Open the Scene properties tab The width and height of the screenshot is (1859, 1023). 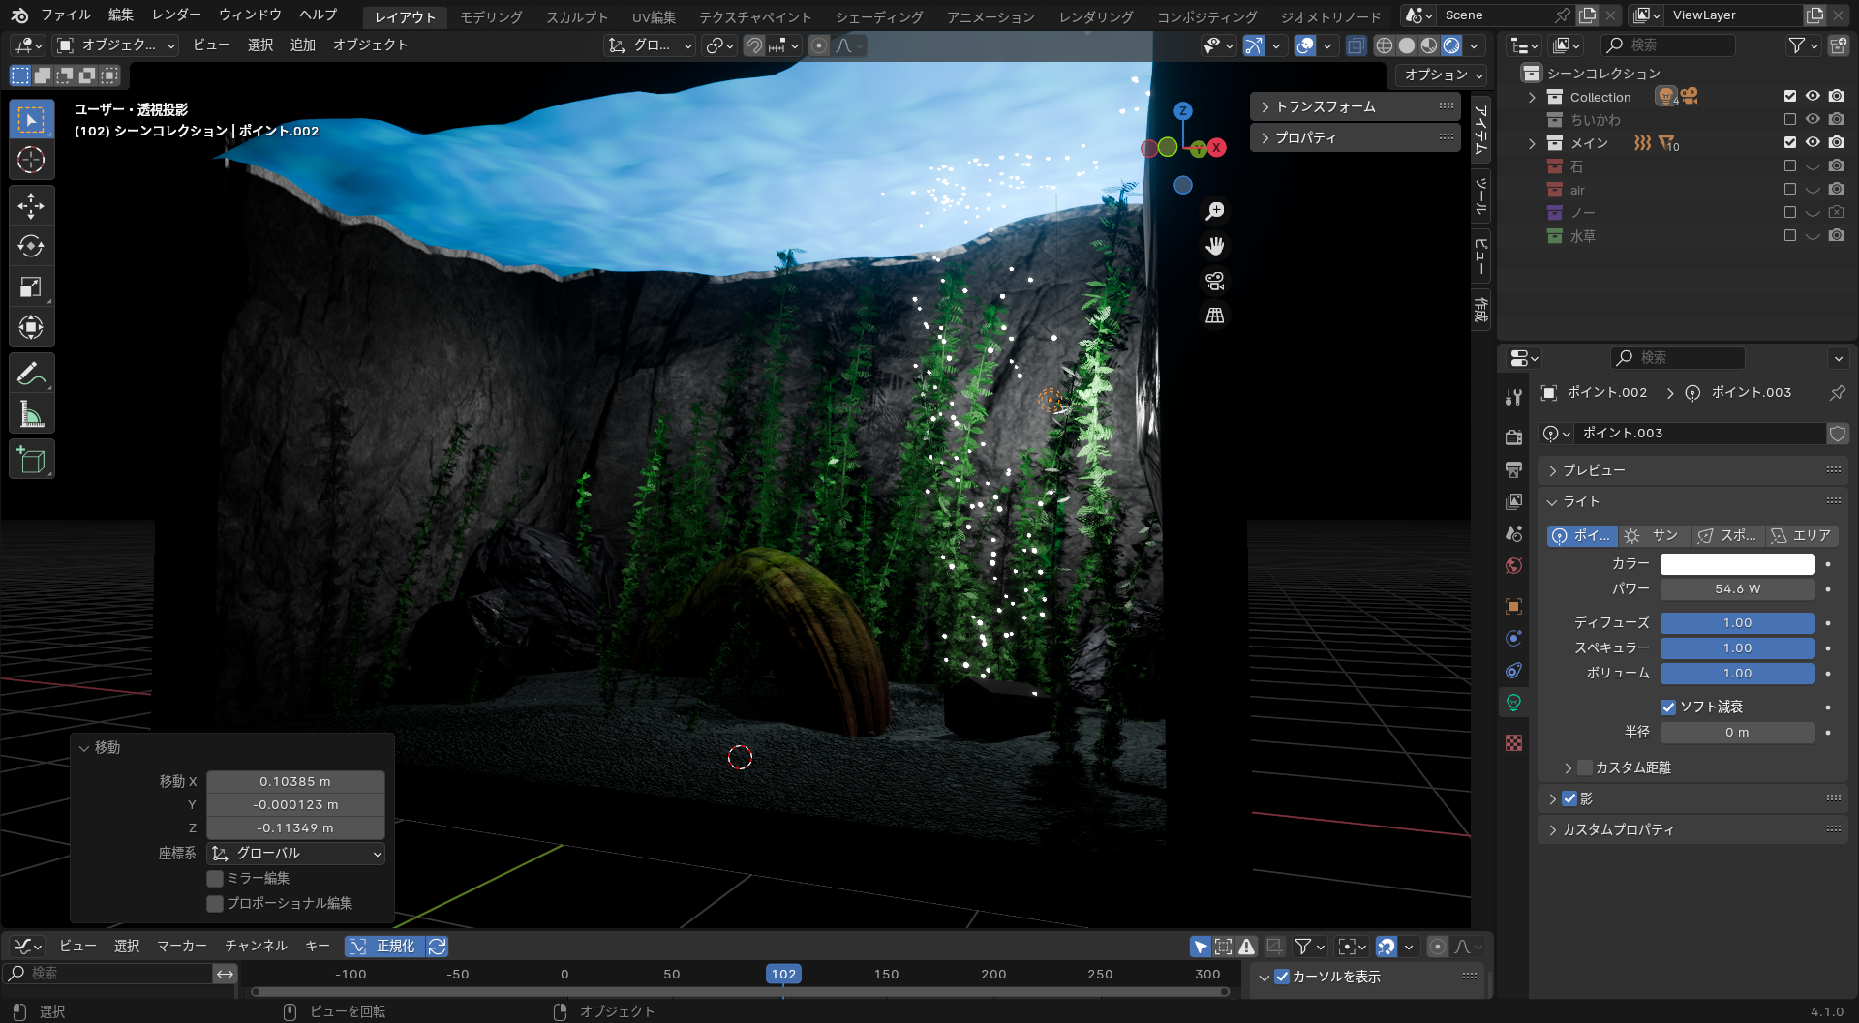pyautogui.click(x=1514, y=533)
